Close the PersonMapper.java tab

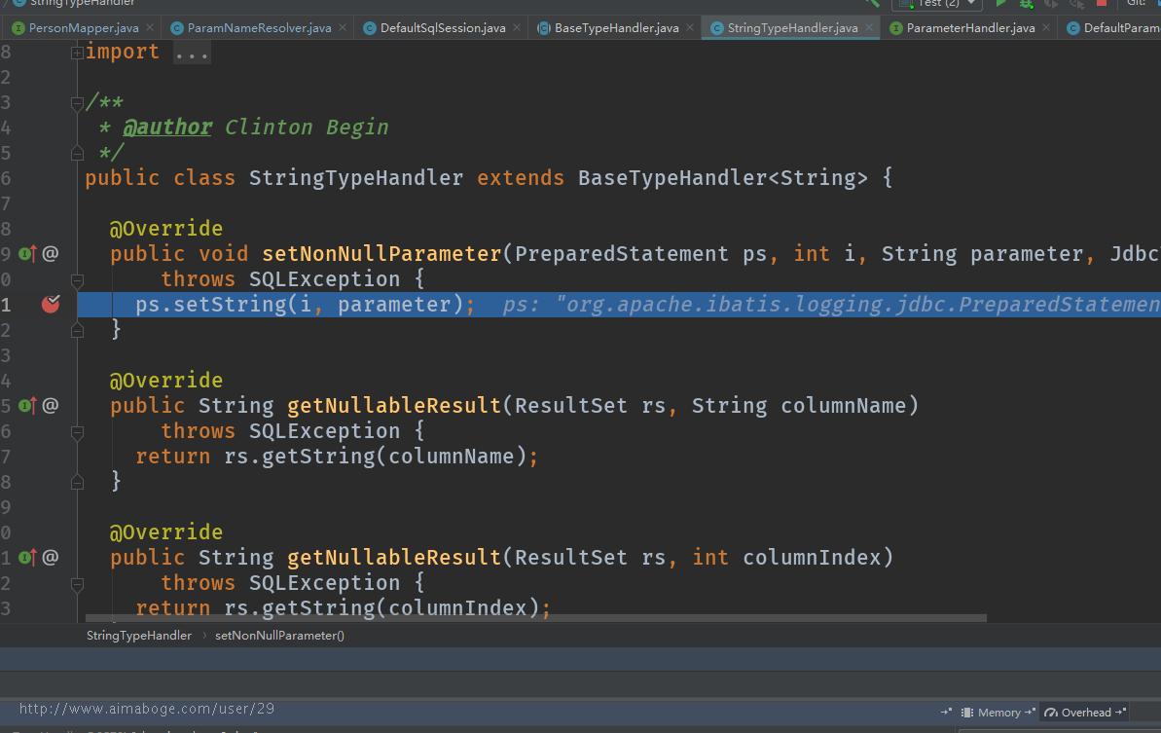tap(150, 27)
